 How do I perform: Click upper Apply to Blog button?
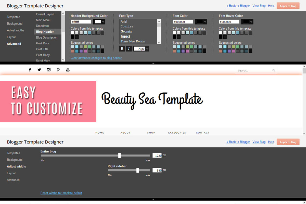pyautogui.click(x=288, y=6)
